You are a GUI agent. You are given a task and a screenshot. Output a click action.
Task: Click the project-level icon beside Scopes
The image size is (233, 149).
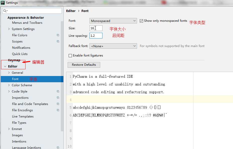pyautogui.click(x=58, y=41)
